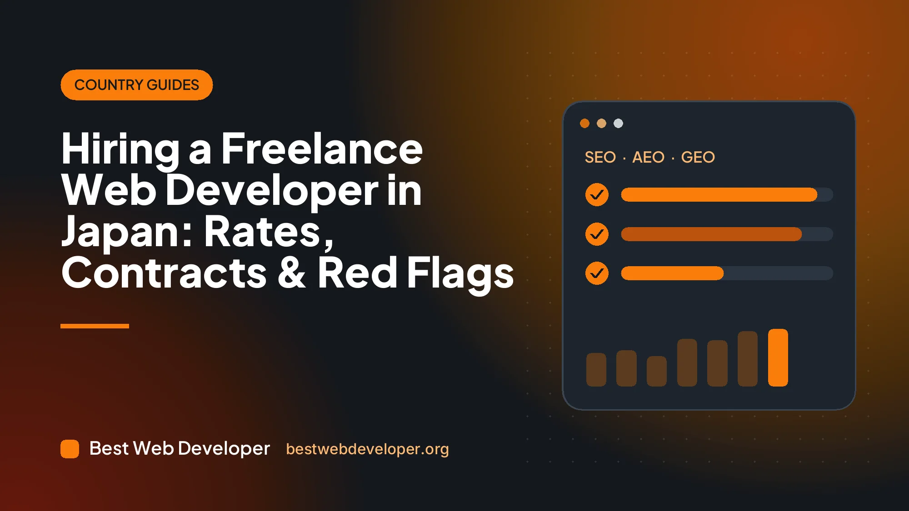This screenshot has width=909, height=511.
Task: Click the dark orange window dot
Action: click(x=585, y=123)
